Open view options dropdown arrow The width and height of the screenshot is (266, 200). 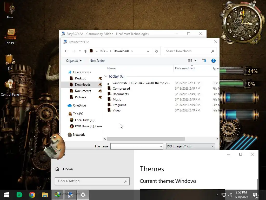[195, 61]
